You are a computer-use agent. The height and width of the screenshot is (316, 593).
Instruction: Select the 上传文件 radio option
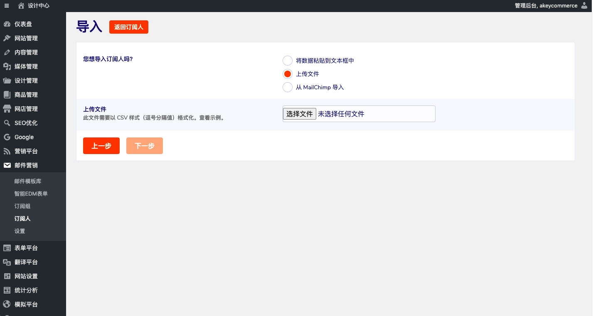click(x=288, y=74)
